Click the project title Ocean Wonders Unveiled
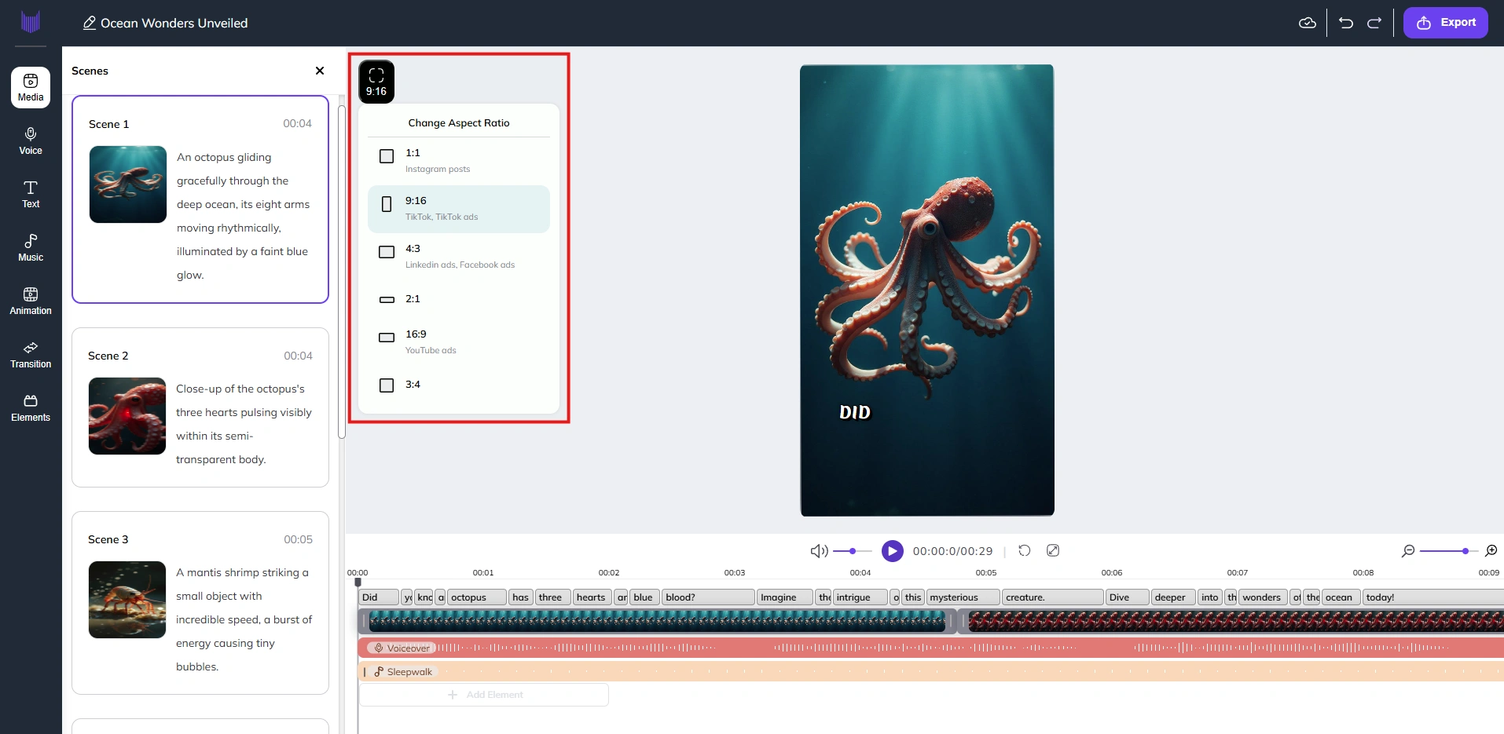 click(x=174, y=23)
